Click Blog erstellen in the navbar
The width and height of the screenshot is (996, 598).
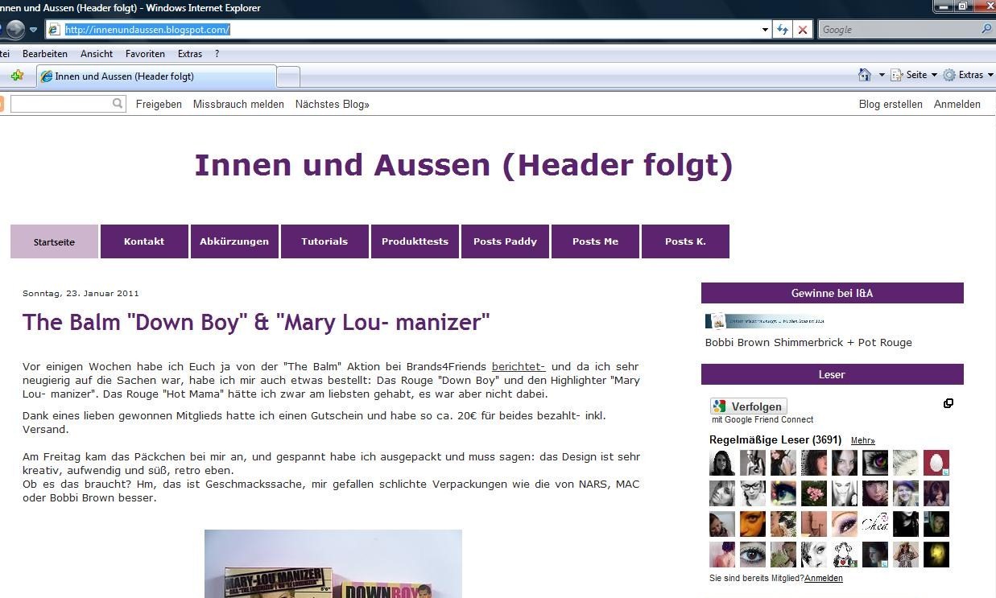(x=891, y=104)
